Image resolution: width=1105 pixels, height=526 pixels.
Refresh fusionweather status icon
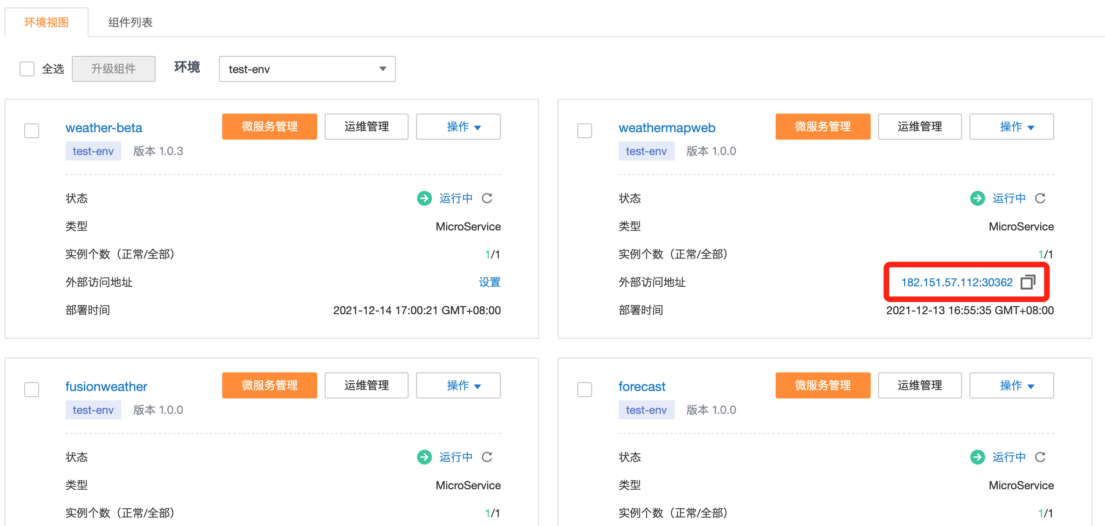coord(487,457)
